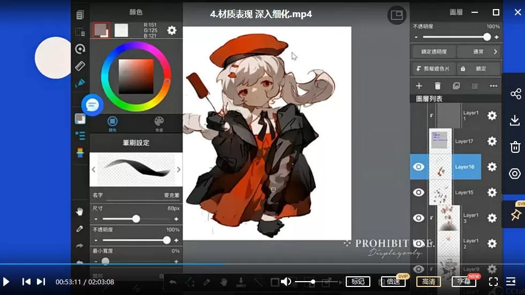Add a new layer with plus icon
This screenshot has height=295, width=525.
(x=419, y=86)
